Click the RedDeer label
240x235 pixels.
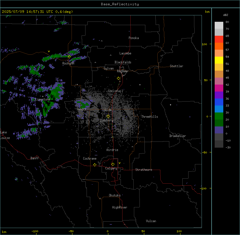pyautogui.click(x=123, y=71)
